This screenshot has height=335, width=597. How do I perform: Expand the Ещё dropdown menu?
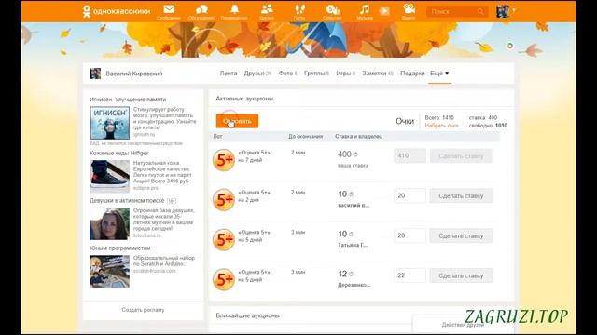pyautogui.click(x=439, y=73)
